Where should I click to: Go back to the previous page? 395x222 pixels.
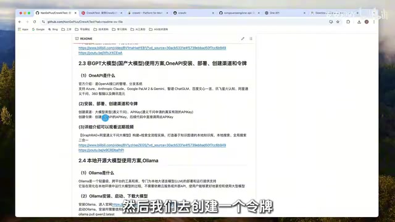coord(20,22)
